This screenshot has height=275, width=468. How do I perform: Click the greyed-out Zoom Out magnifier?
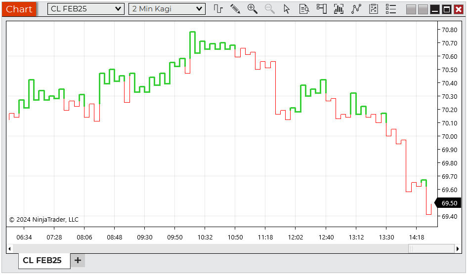click(x=270, y=9)
